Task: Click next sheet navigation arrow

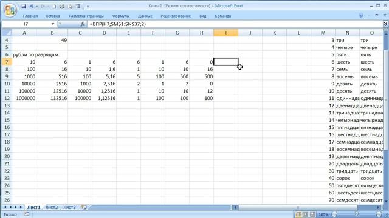Action: coord(16,207)
